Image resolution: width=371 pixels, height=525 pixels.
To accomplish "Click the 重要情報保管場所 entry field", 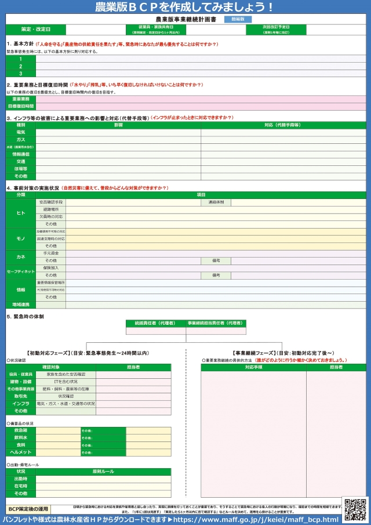I will coord(216,283).
